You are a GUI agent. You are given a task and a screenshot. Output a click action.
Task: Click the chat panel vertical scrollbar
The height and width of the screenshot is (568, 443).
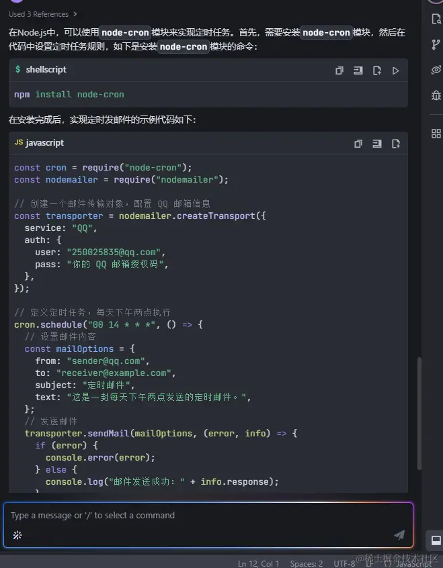tap(419, 413)
